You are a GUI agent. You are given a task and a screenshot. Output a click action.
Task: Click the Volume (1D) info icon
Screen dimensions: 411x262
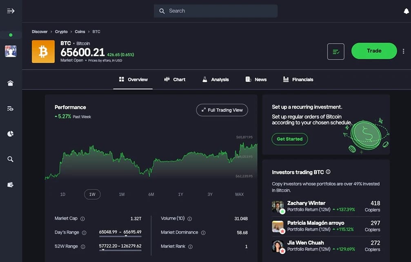(189, 219)
